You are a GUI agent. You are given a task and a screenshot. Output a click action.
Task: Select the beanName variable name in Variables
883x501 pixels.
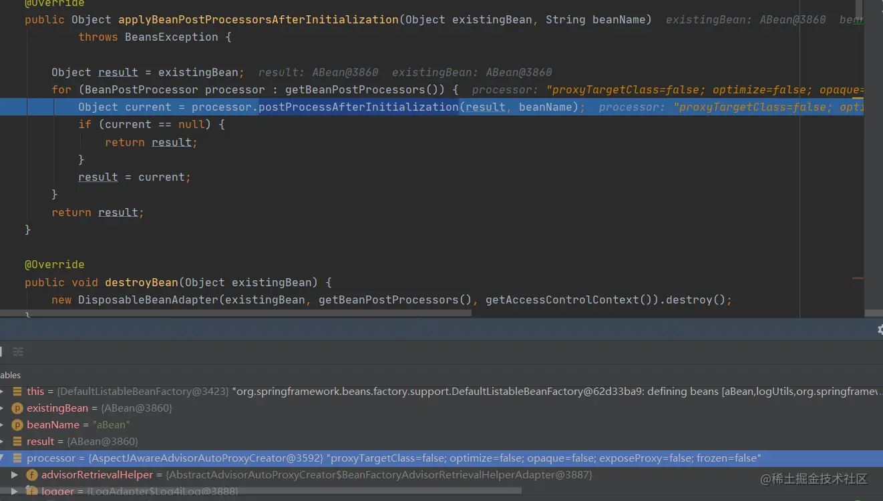[x=53, y=425]
